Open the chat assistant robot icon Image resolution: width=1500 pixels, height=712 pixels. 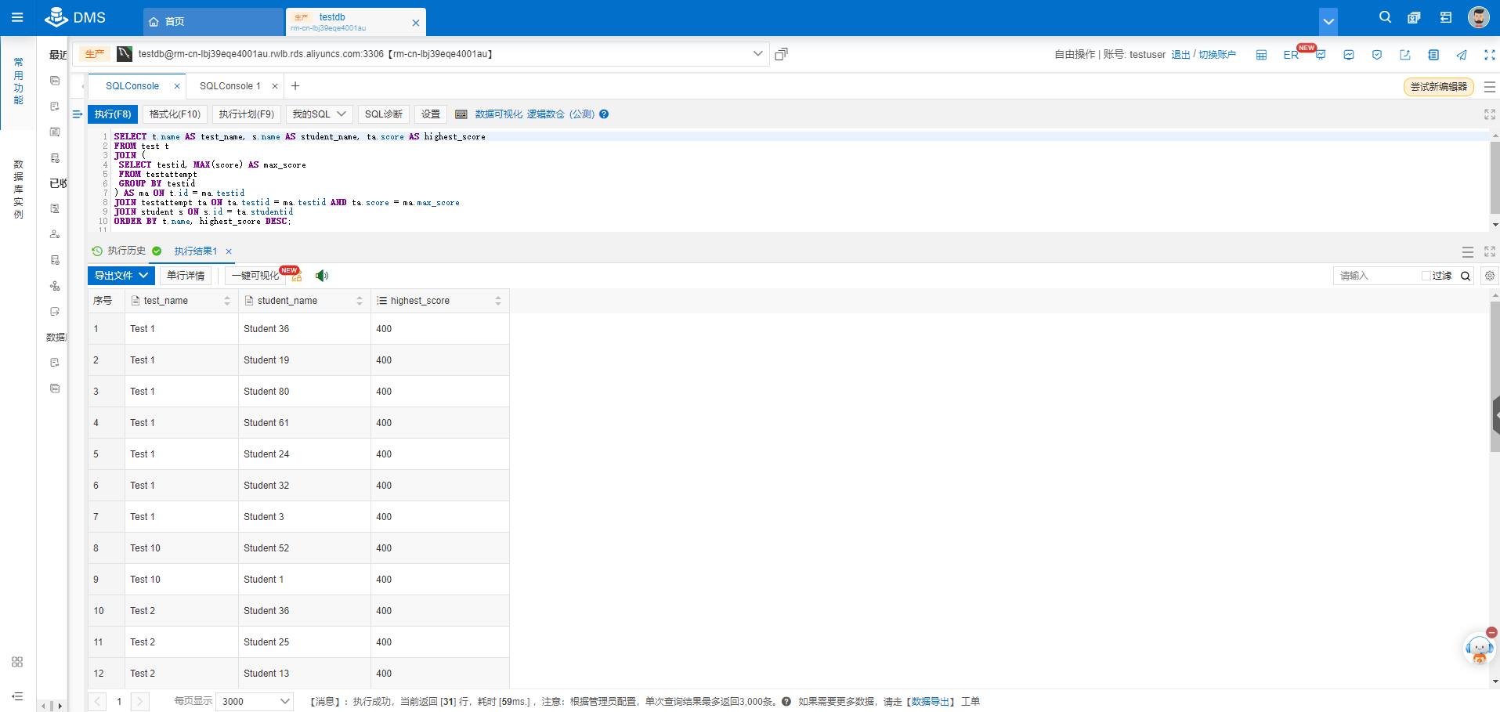click(x=1479, y=649)
